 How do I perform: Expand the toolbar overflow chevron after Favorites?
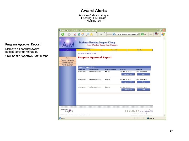[96, 33]
